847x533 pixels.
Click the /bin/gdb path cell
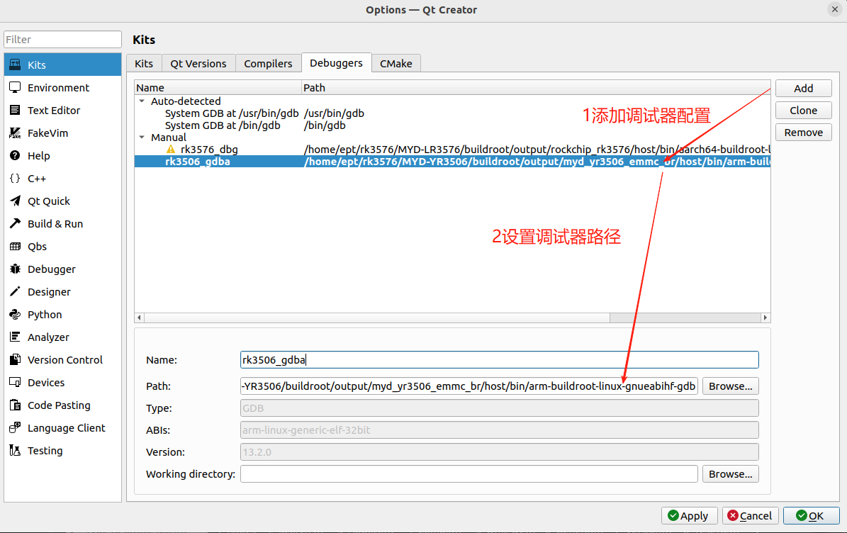point(325,125)
